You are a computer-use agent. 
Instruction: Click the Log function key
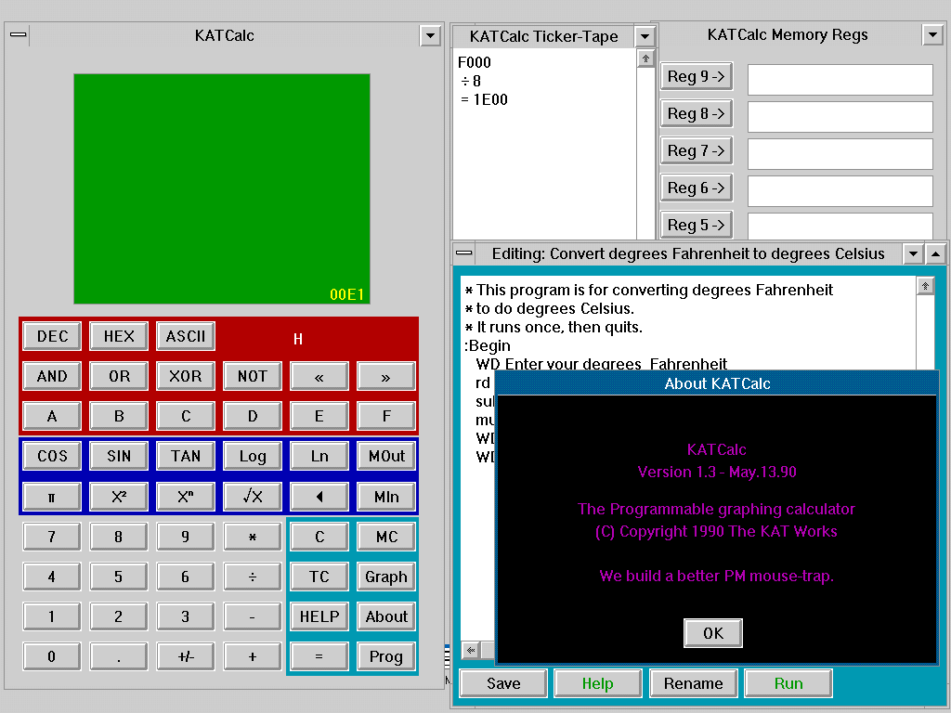coord(253,457)
